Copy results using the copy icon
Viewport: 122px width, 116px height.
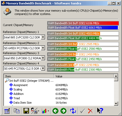[x=17, y=111]
